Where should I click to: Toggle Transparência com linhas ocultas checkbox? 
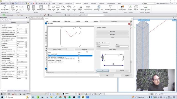point(17,36)
